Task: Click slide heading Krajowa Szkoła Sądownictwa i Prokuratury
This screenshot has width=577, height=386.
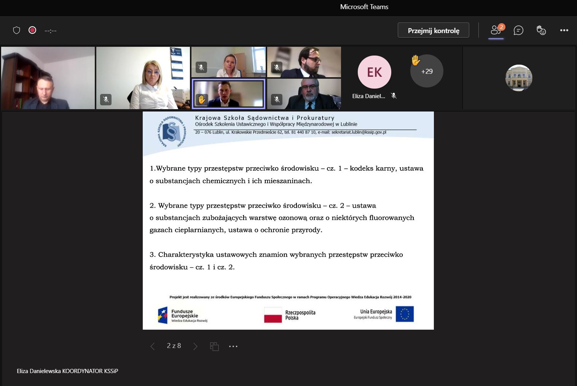Action: [265, 118]
